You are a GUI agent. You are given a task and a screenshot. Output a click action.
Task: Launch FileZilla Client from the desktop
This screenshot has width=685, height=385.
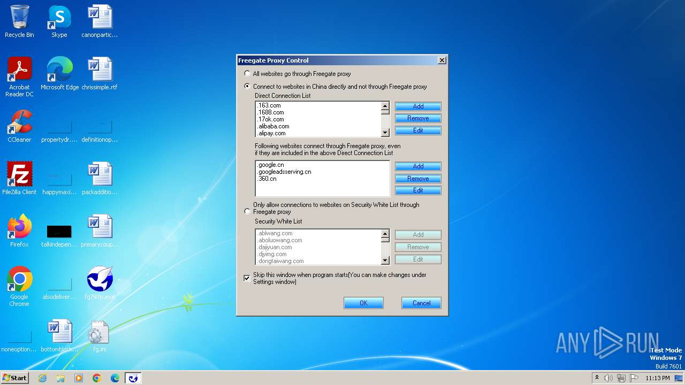click(19, 179)
